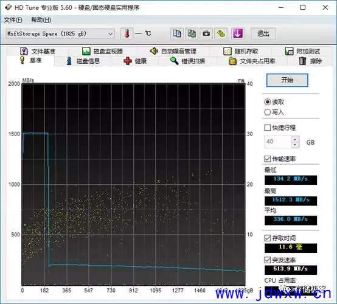Enable the 快捷行程 checkbox
Screen dimensions: 337x304
pos(268,128)
